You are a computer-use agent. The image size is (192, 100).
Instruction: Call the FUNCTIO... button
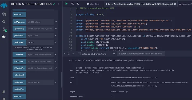19,14
